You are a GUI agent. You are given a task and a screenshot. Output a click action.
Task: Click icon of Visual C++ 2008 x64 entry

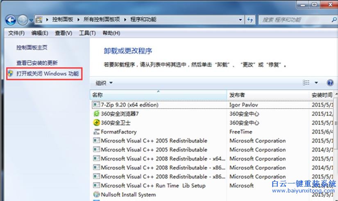pos(96,159)
